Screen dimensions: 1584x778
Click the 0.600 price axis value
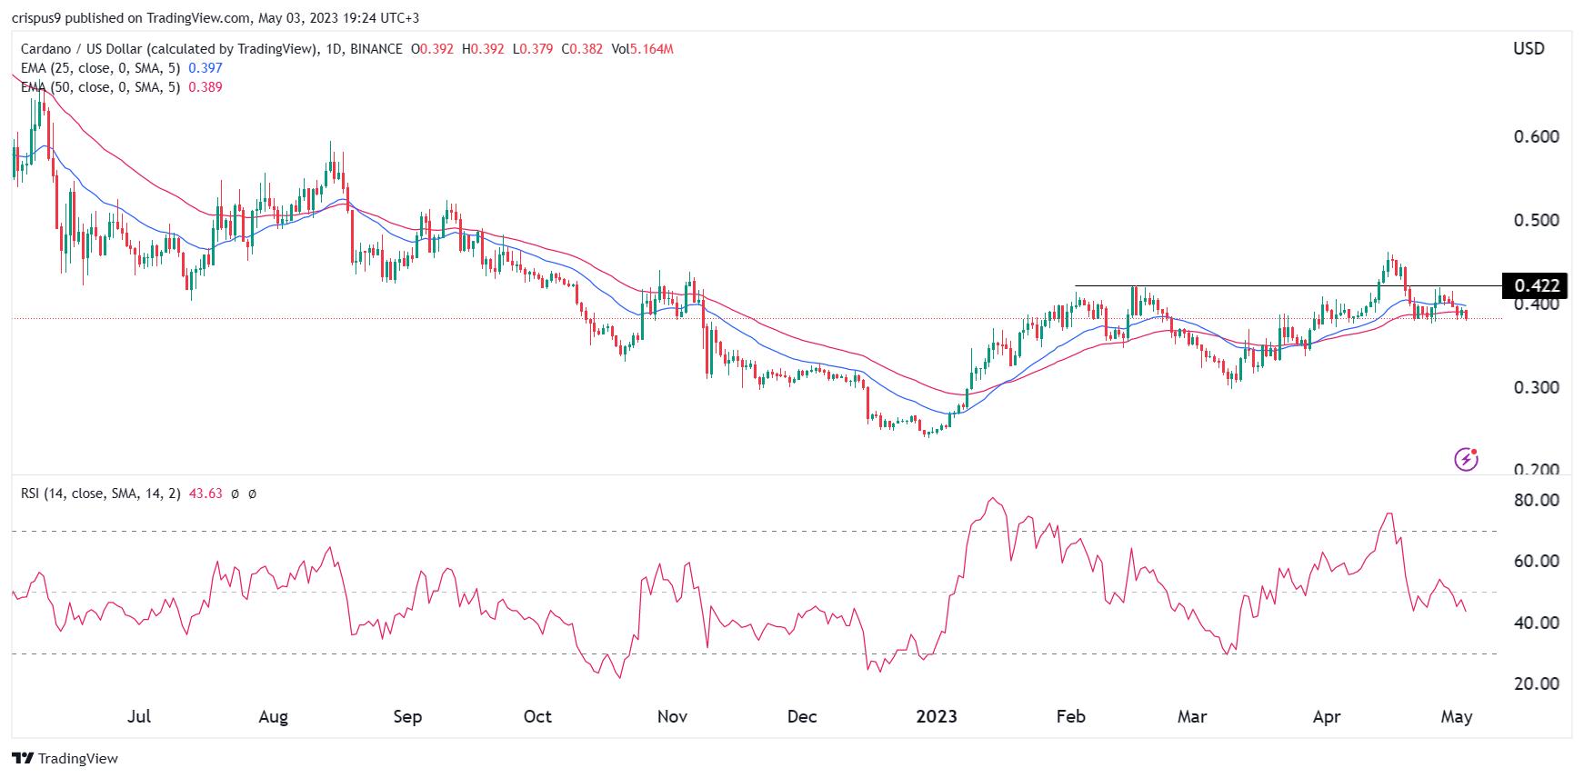click(x=1536, y=136)
